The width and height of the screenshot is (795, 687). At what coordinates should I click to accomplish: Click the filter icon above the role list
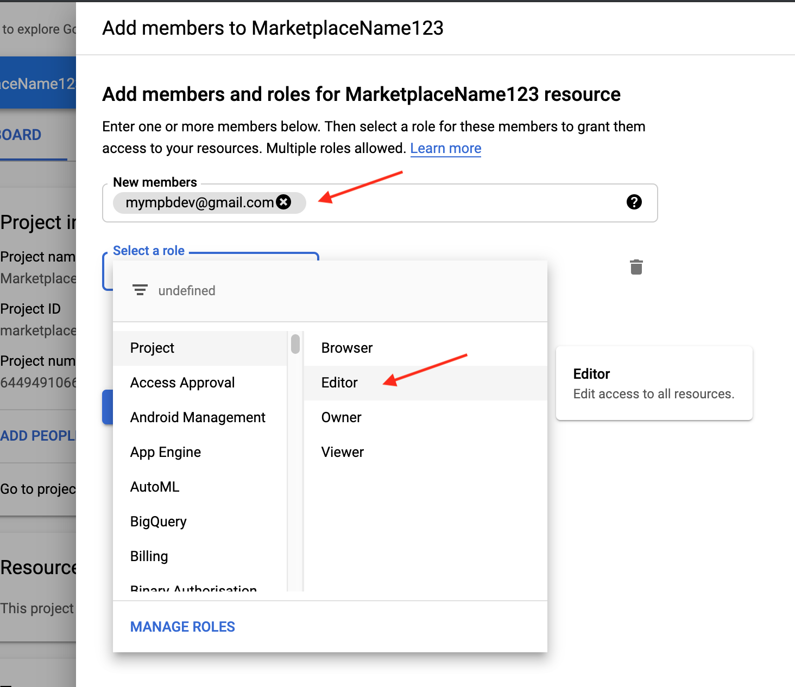click(140, 290)
